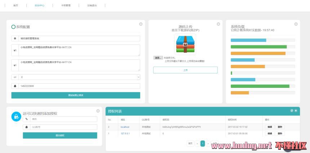The height and width of the screenshot is (153, 310).
Task: Open the dropdown showing value 0
Action: (79, 77)
